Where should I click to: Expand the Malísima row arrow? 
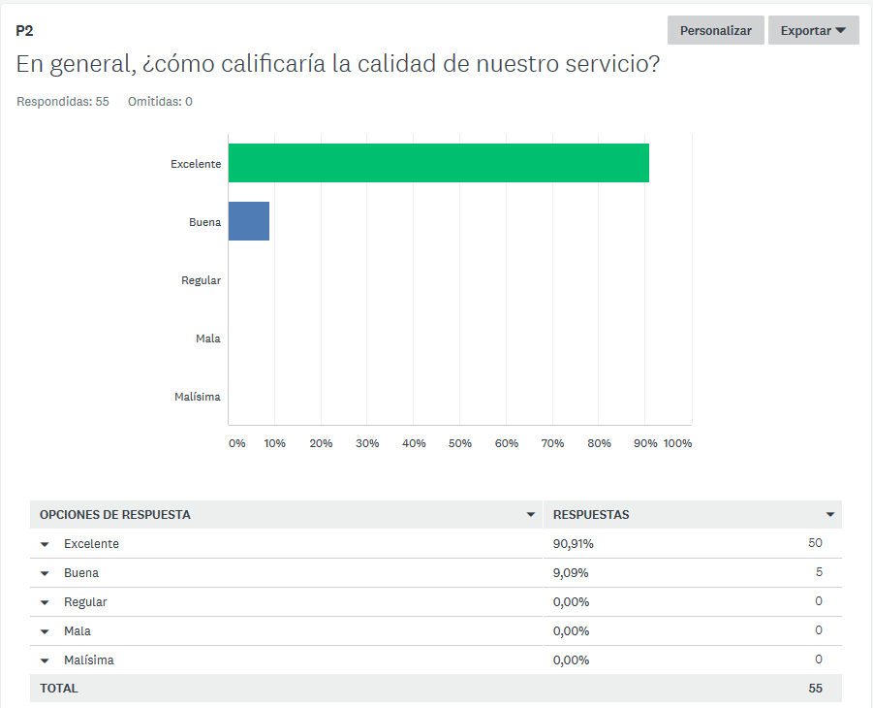click(45, 660)
